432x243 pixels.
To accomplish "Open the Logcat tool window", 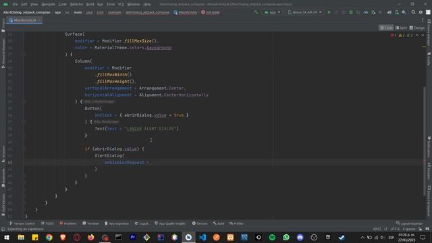I will pos(142,223).
